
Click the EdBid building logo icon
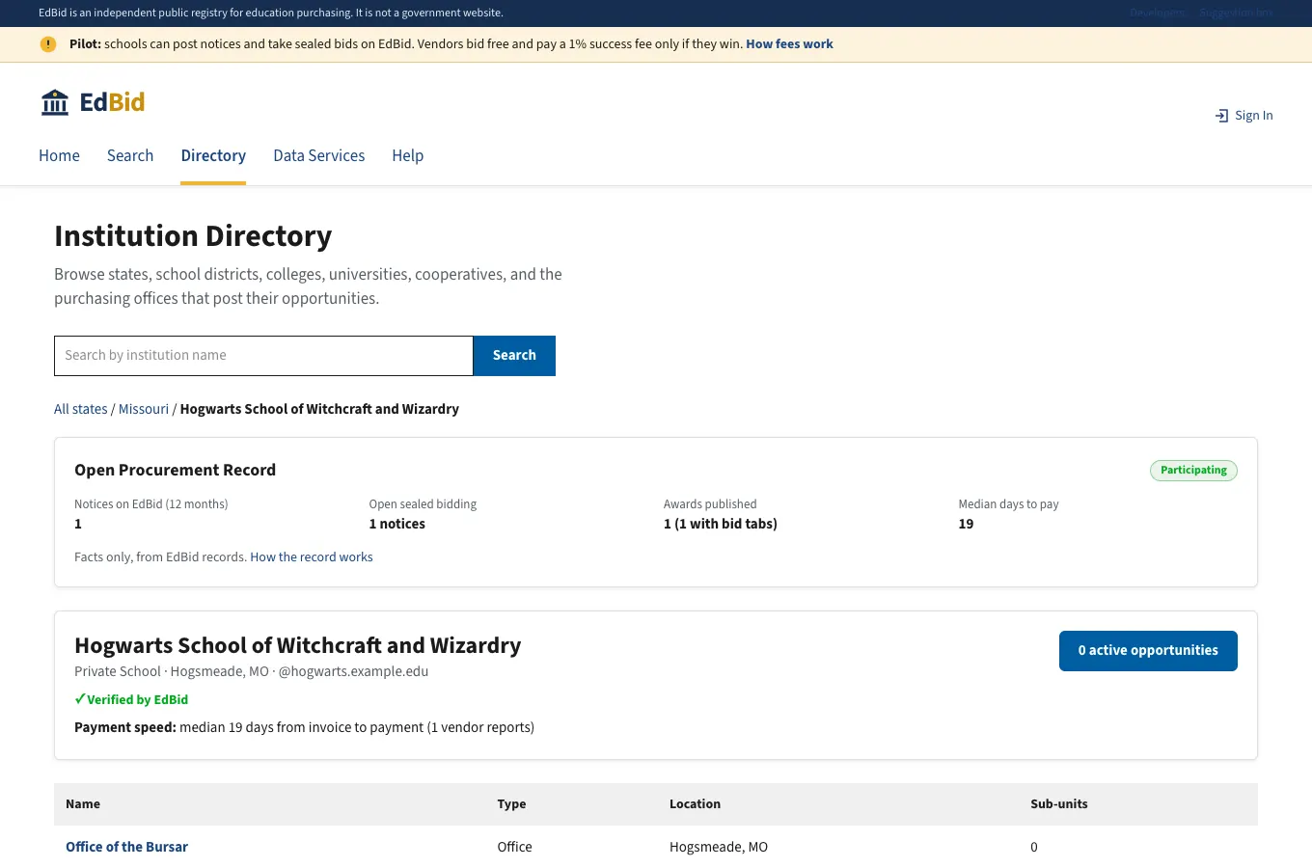tap(55, 102)
